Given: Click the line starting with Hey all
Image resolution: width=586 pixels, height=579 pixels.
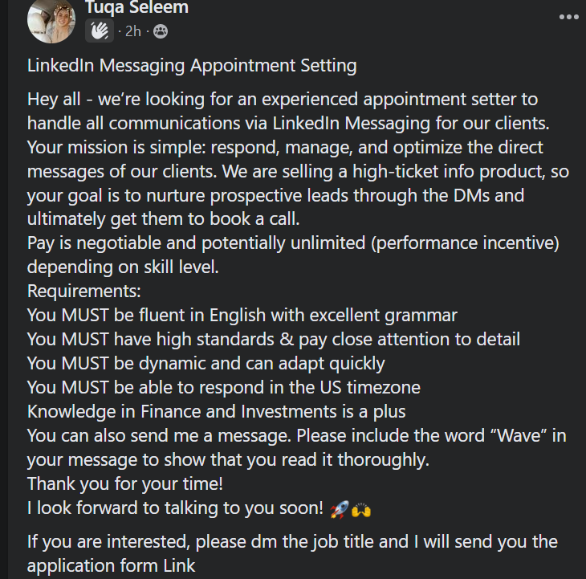Looking at the screenshot, I should [x=283, y=100].
